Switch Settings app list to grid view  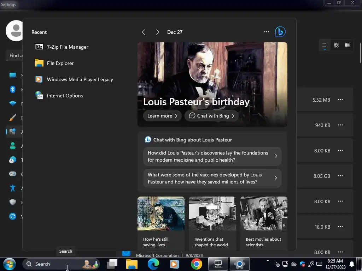[336, 45]
